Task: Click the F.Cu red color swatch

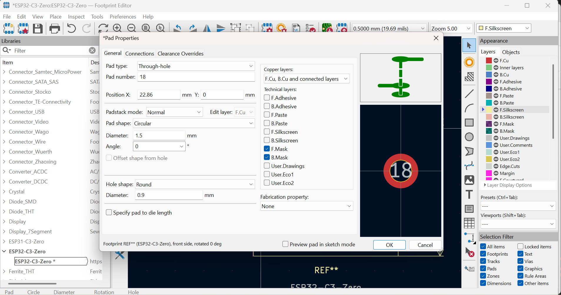Action: (x=489, y=60)
